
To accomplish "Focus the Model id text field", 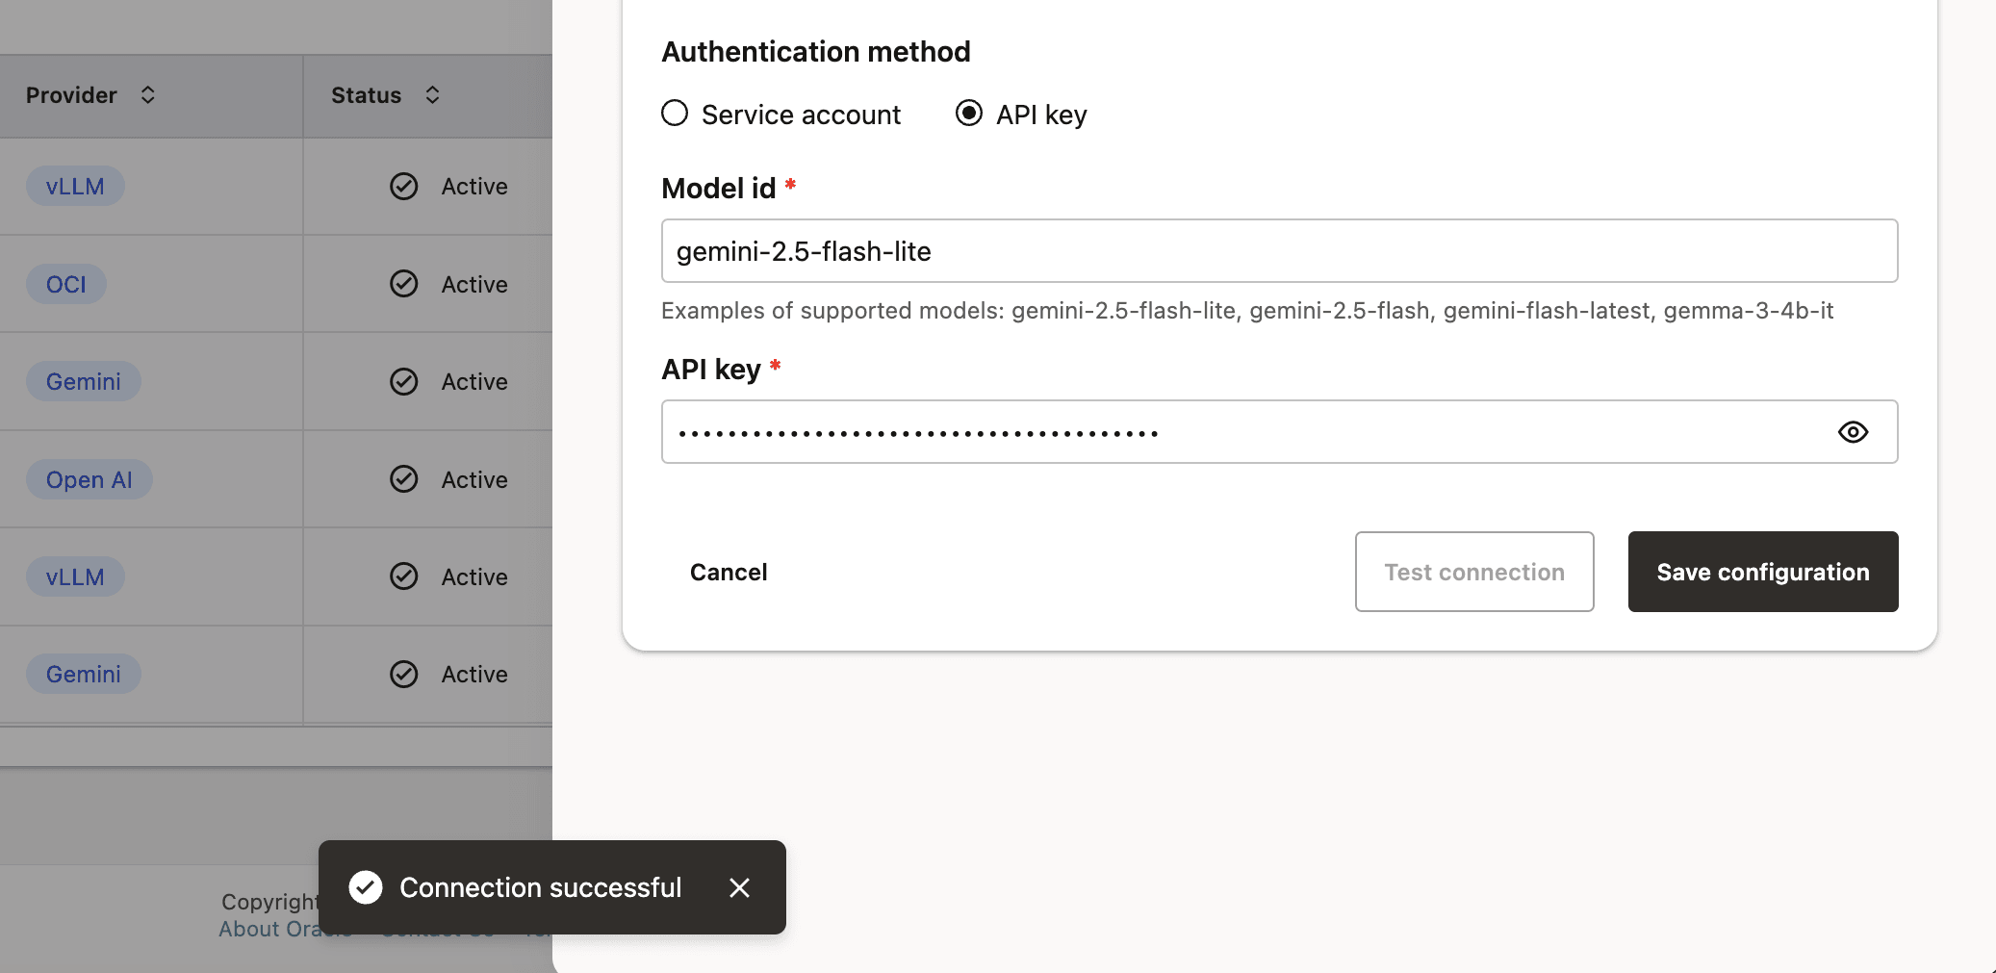I will (x=1278, y=251).
